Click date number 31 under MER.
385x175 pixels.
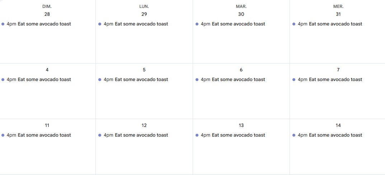point(338,14)
